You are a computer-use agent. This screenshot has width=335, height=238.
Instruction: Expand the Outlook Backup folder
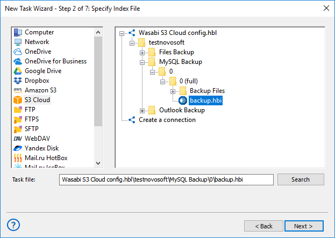click(142, 110)
